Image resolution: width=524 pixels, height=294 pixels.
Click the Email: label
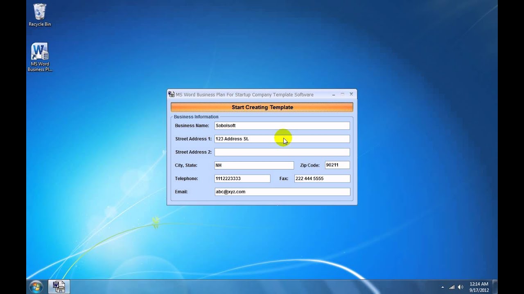(x=181, y=192)
